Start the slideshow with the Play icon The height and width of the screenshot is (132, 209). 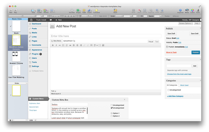pyautogui.click(x=15, y=10)
